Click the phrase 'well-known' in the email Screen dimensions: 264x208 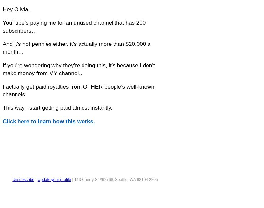(141, 87)
